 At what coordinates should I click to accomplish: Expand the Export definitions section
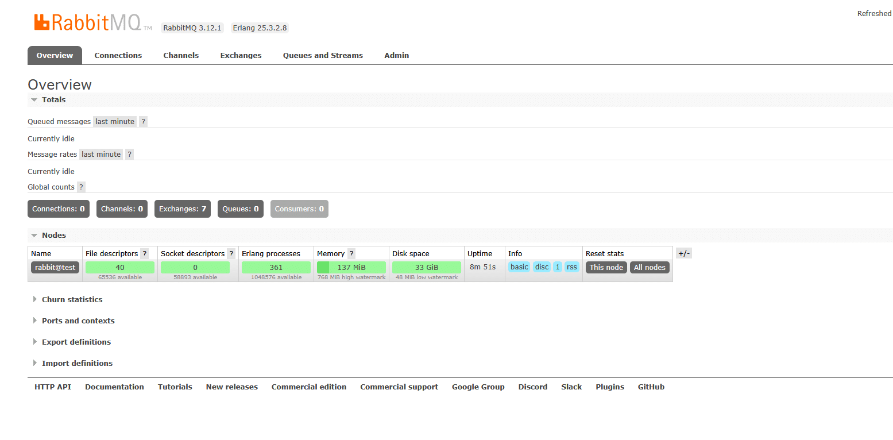click(76, 342)
